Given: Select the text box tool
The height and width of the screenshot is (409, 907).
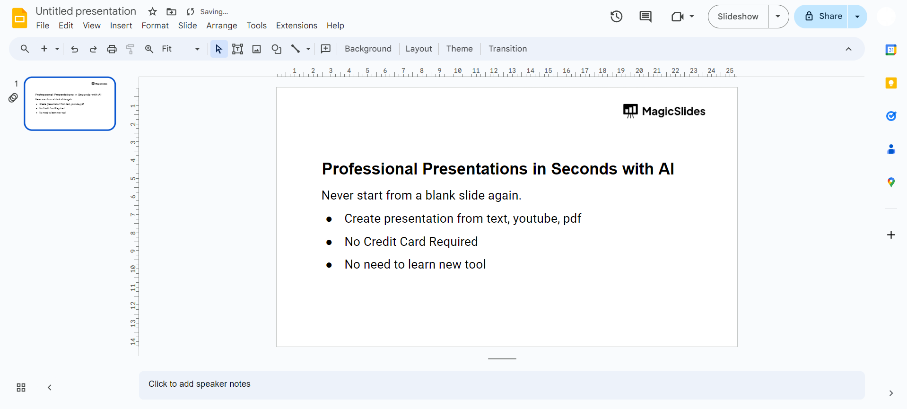Looking at the screenshot, I should point(237,49).
